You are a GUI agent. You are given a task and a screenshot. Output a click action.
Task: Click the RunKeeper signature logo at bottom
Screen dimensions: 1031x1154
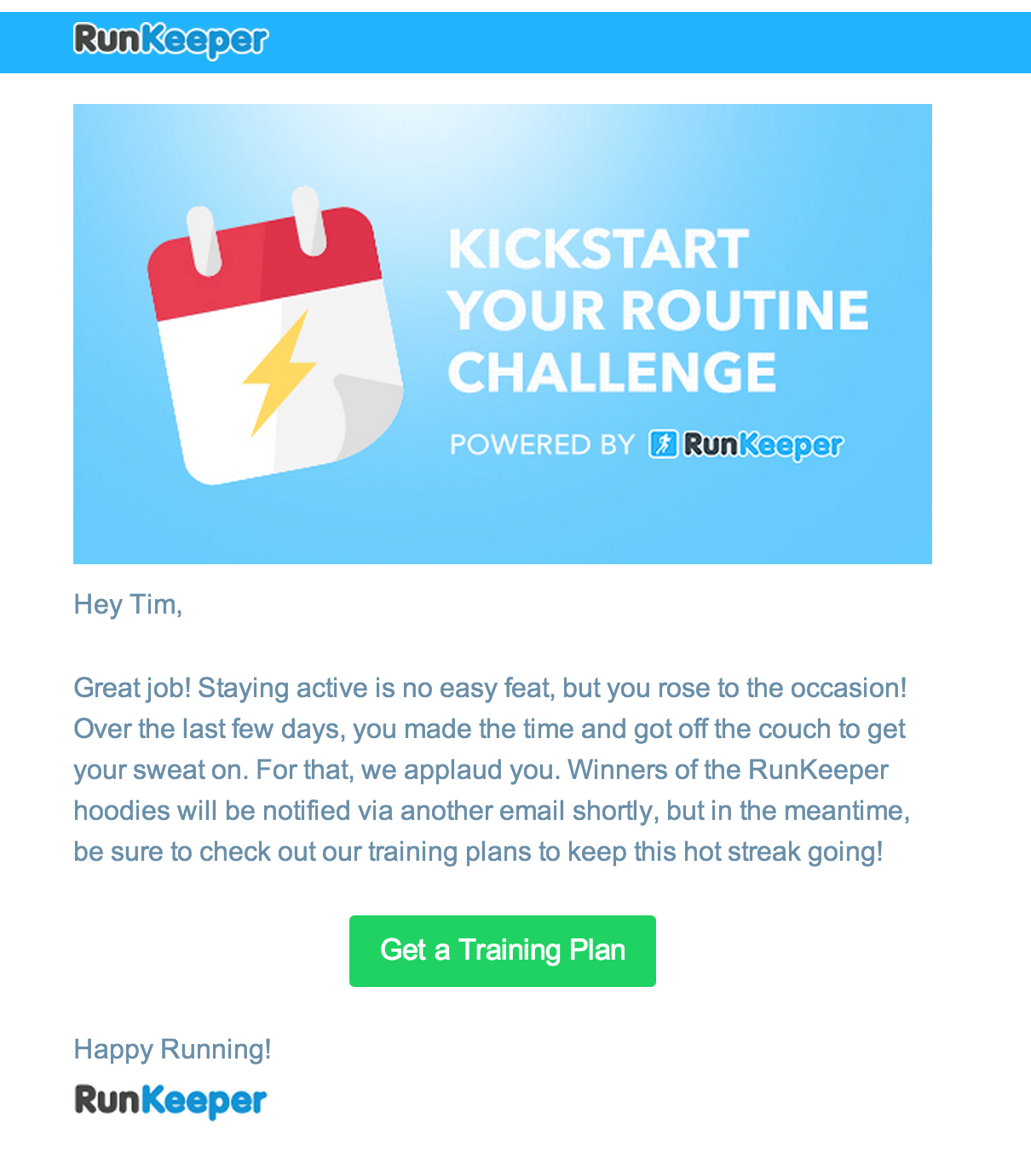click(x=170, y=1101)
